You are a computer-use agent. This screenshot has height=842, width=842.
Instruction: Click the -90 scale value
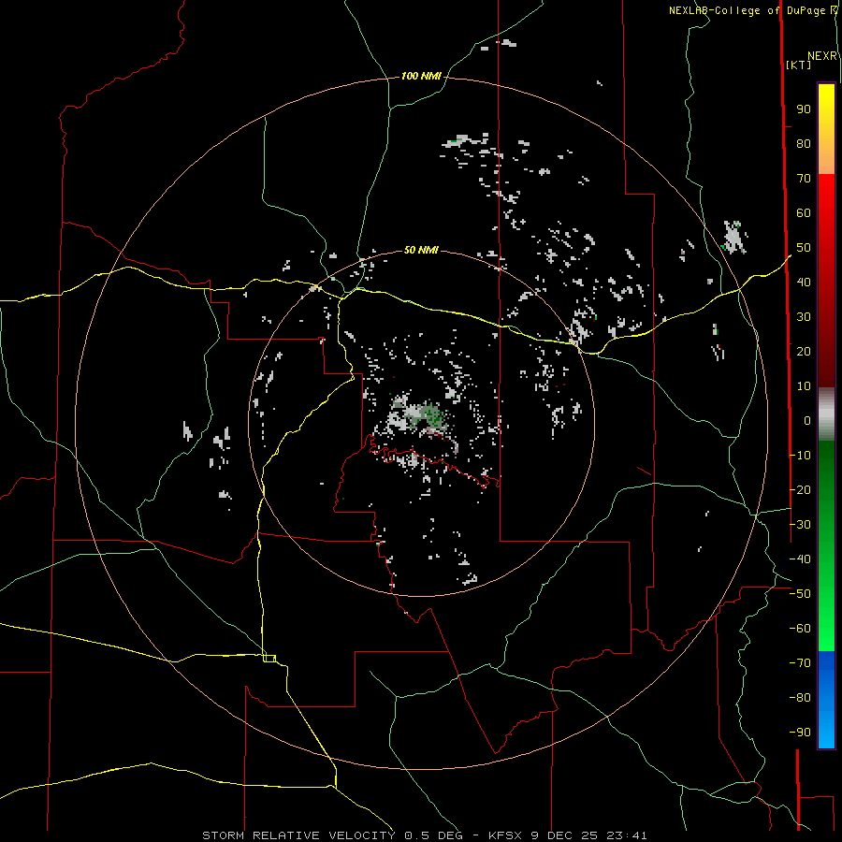pos(800,732)
